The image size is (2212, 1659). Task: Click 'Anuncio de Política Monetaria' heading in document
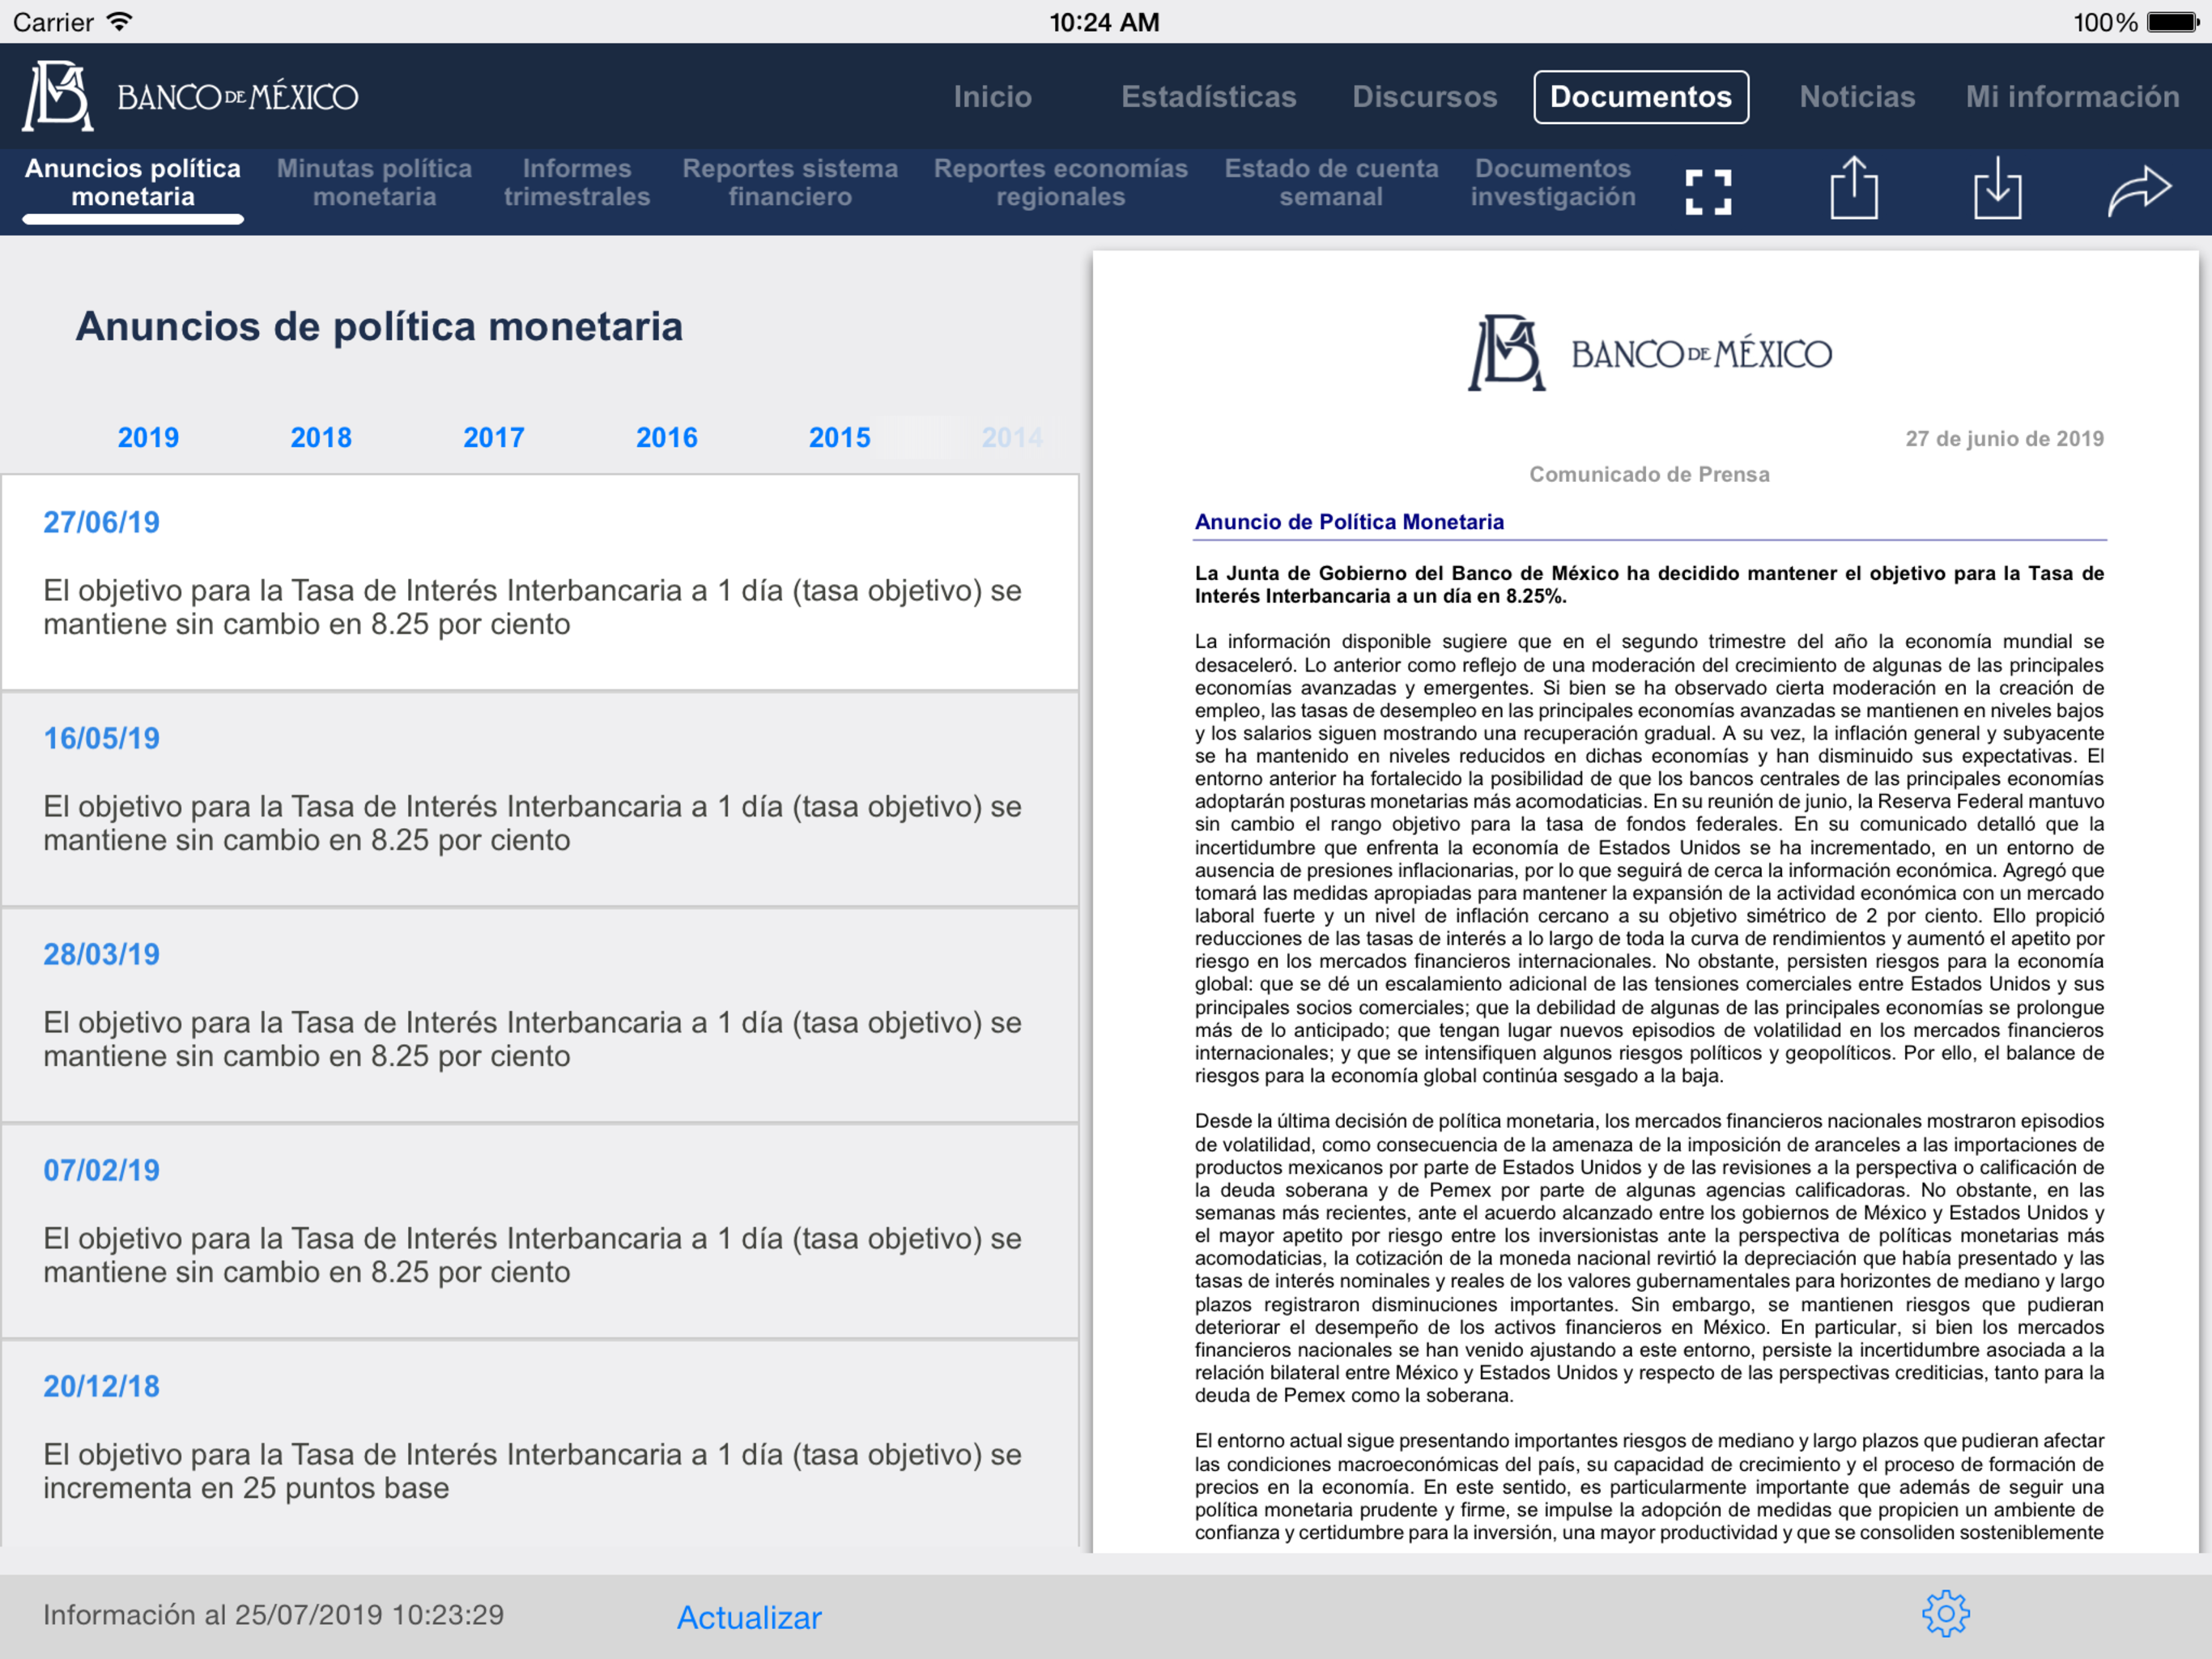click(x=1349, y=522)
